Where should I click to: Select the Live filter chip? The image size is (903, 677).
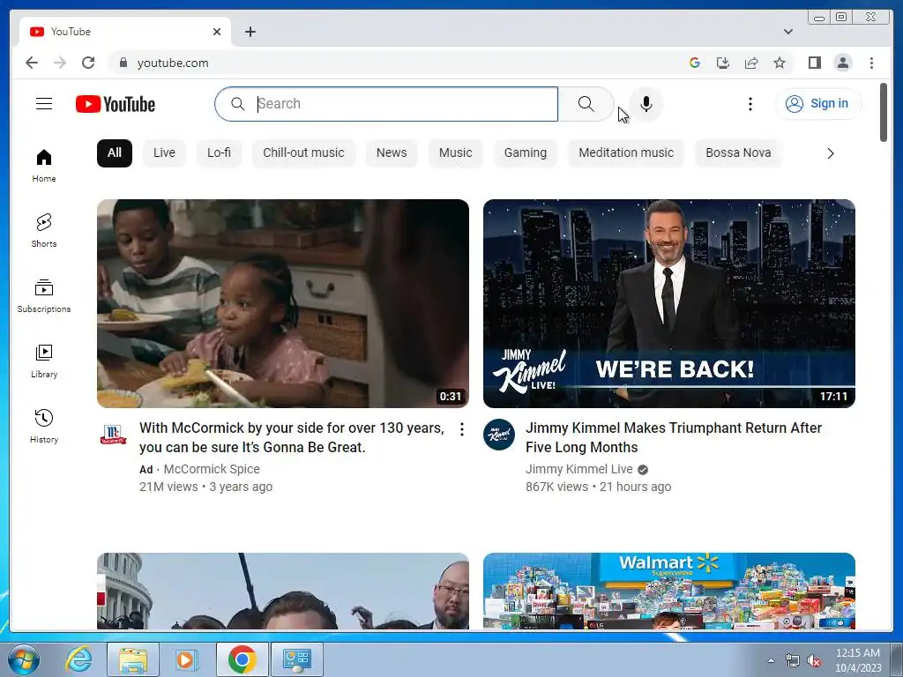pyautogui.click(x=164, y=153)
